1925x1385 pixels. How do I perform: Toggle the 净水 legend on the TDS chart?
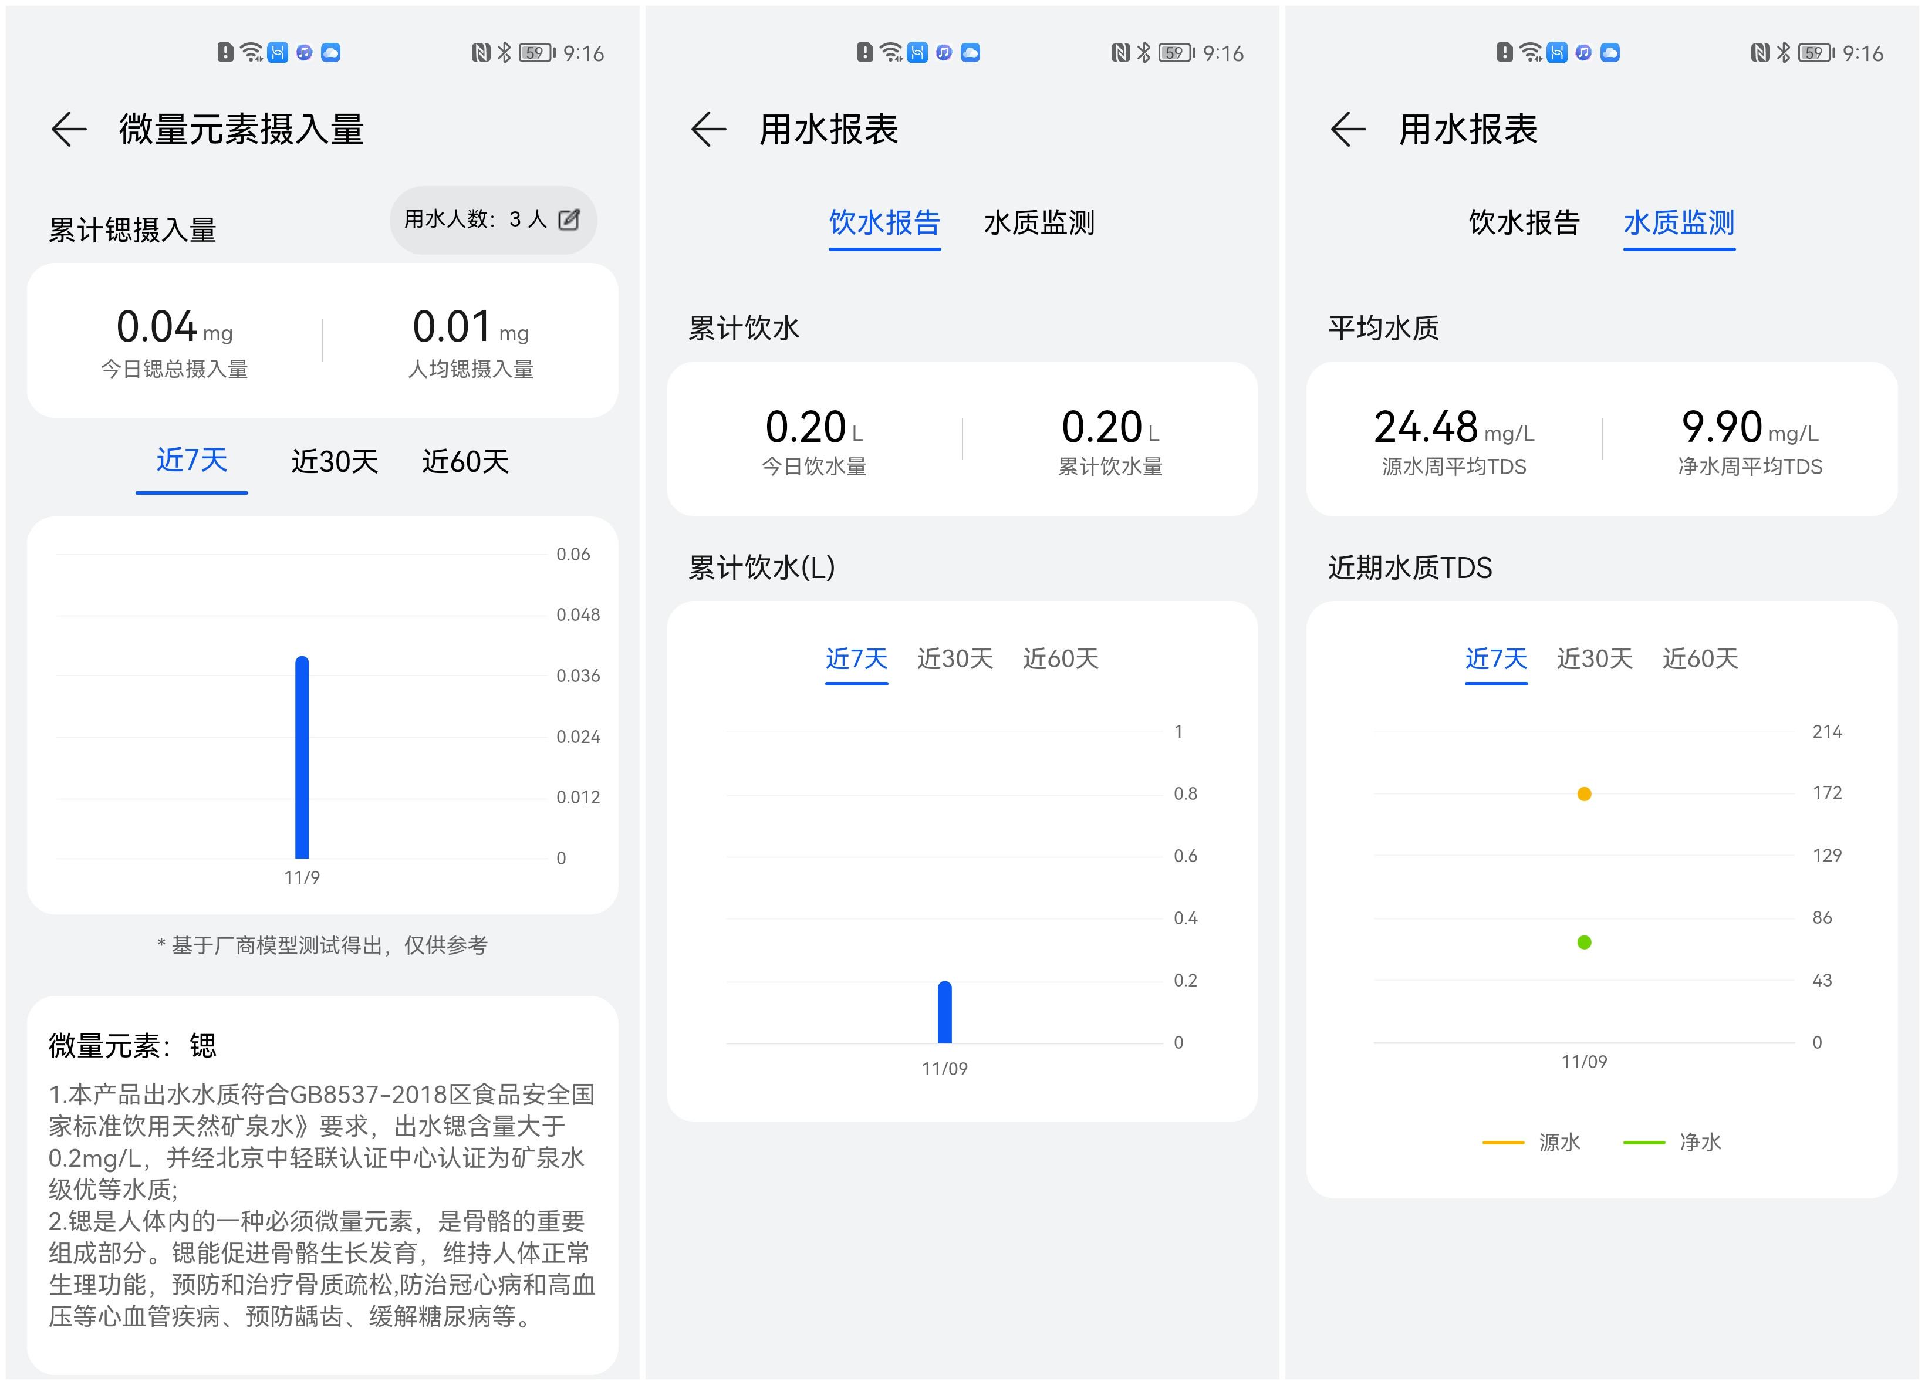click(1674, 1141)
